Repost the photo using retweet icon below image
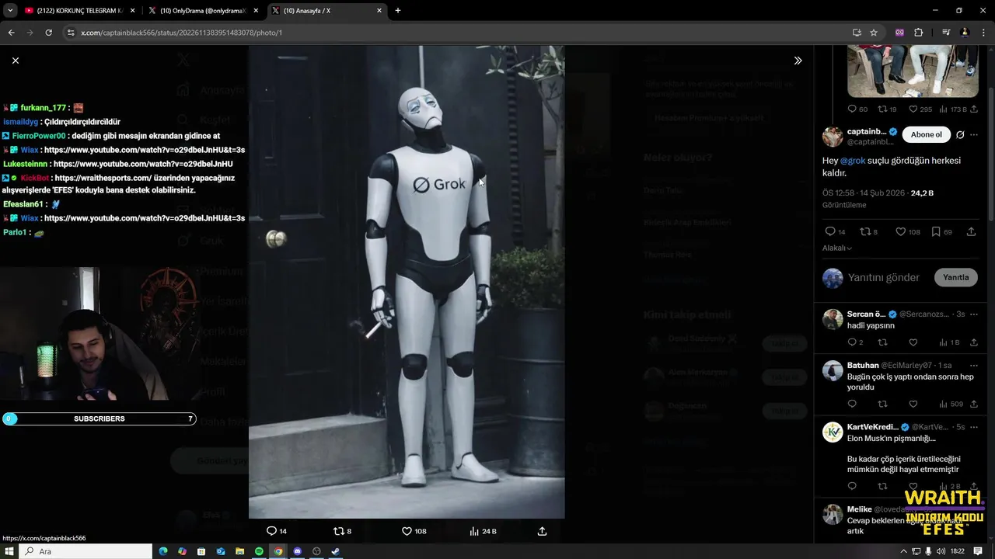The width and height of the screenshot is (995, 559). click(342, 531)
